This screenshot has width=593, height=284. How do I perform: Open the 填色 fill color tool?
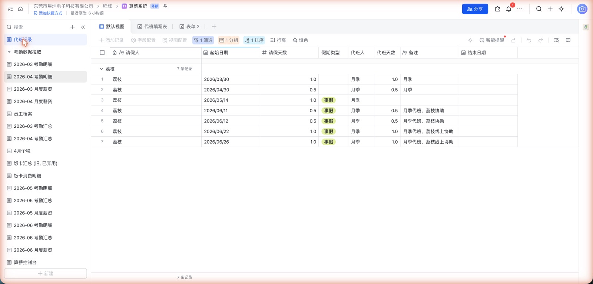pyautogui.click(x=300, y=40)
